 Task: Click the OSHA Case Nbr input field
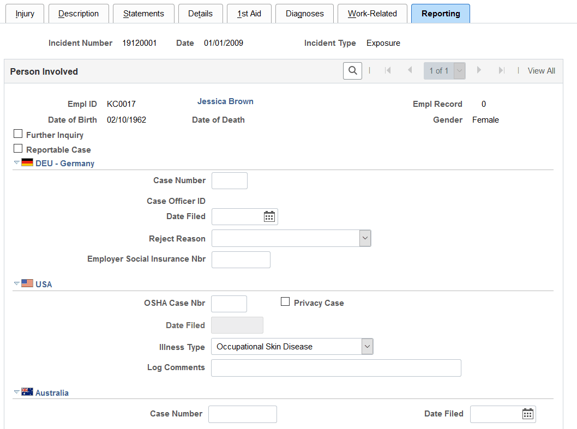[229, 304]
